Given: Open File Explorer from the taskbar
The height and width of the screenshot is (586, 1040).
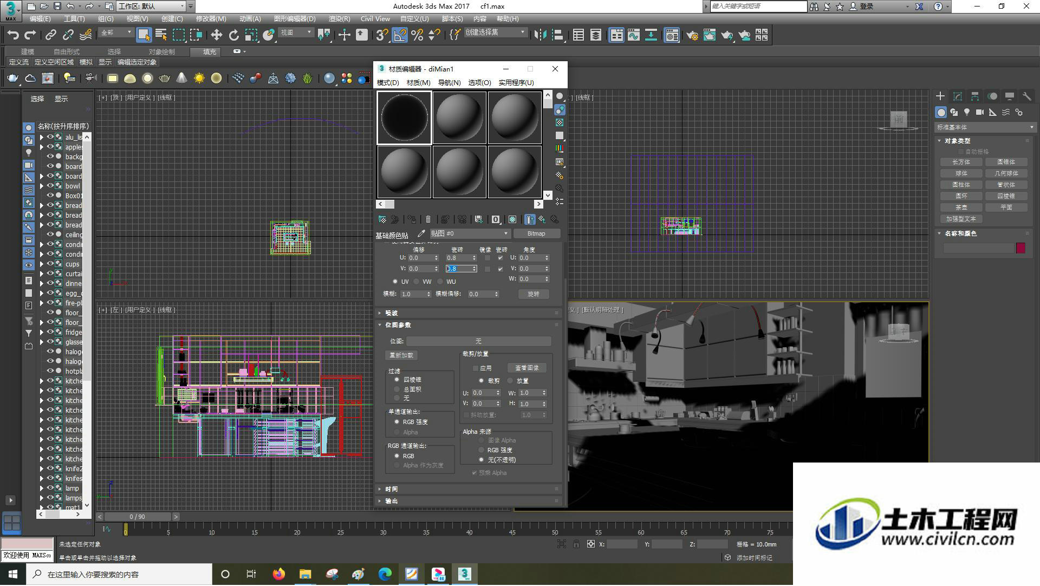Looking at the screenshot, I should click(305, 574).
